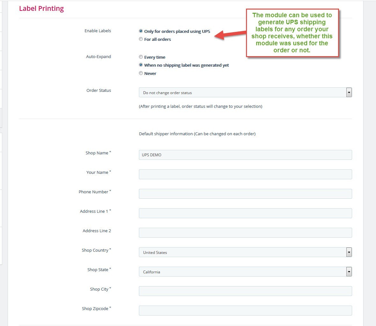Click the Your Name input field
376x326 pixels.
point(245,174)
